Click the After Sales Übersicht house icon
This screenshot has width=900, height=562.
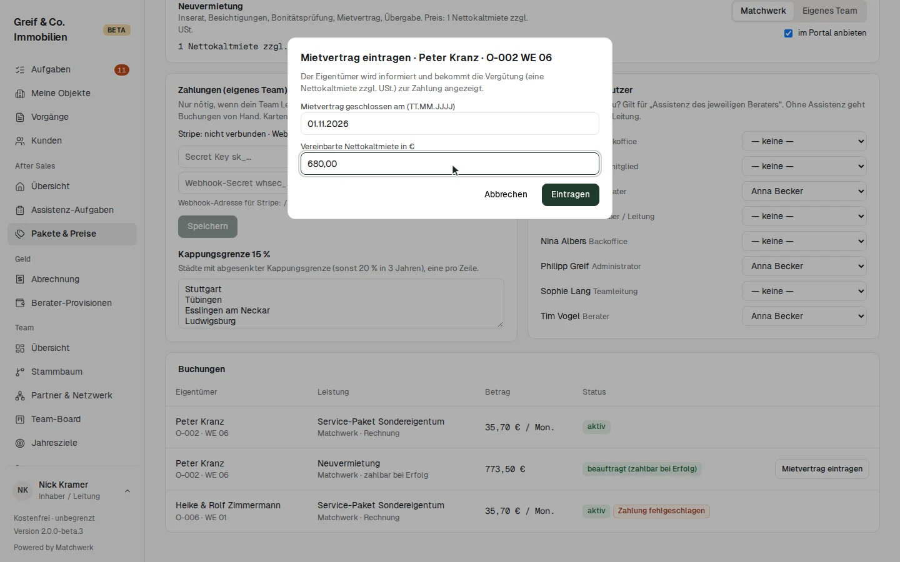pyautogui.click(x=20, y=187)
